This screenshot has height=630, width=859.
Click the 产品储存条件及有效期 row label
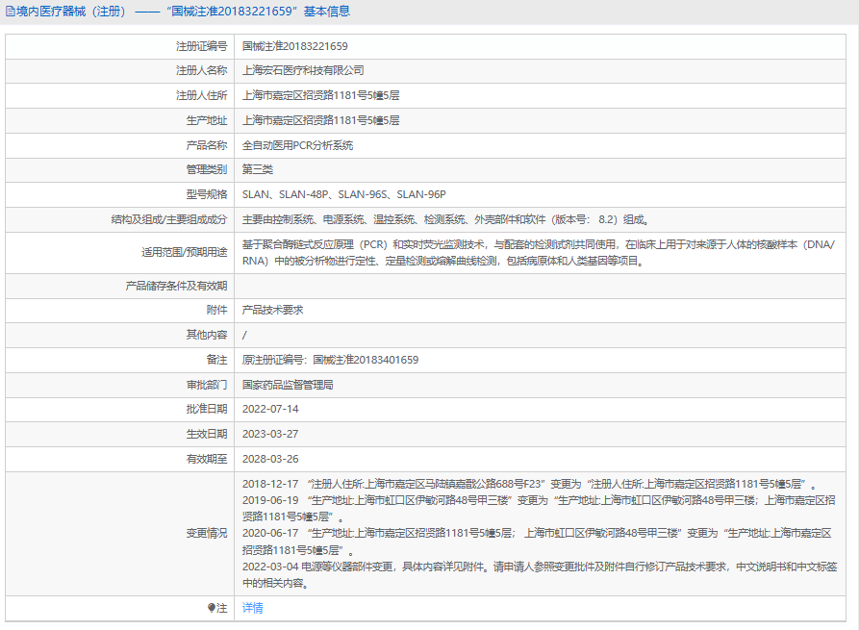[x=176, y=286]
